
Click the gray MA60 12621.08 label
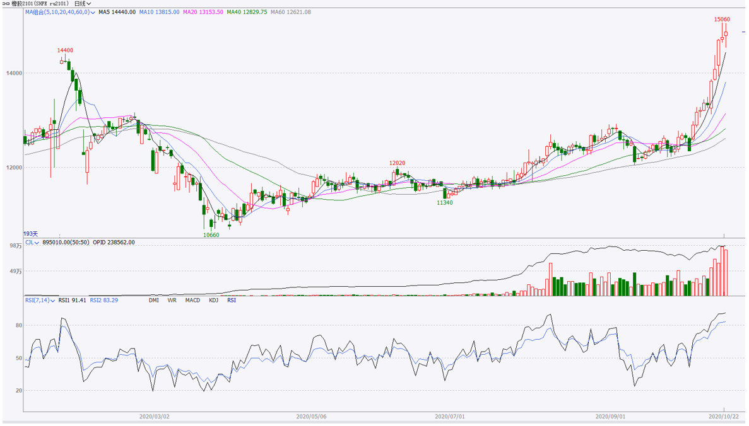pyautogui.click(x=290, y=13)
